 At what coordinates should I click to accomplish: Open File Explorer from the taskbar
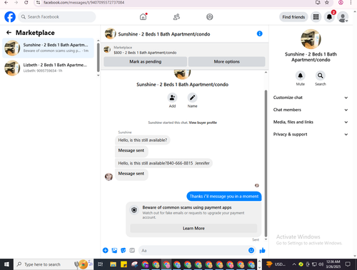(113, 264)
